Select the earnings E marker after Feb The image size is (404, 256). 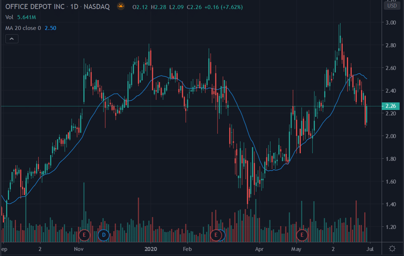(x=216, y=235)
